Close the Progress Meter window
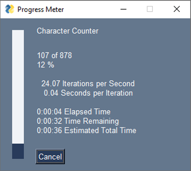 (x=177, y=9)
